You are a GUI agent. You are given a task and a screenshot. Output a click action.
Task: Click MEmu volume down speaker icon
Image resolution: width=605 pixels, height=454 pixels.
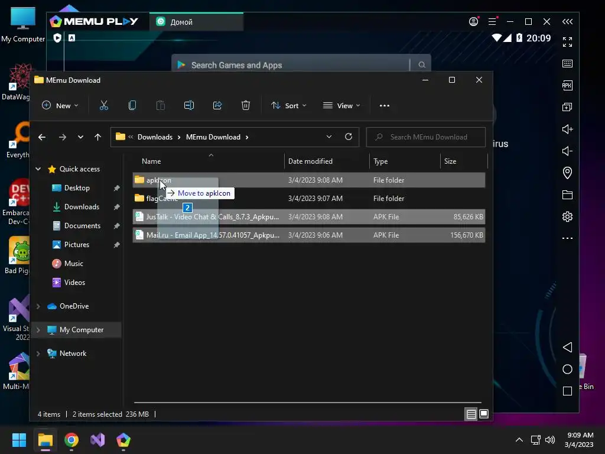567,151
